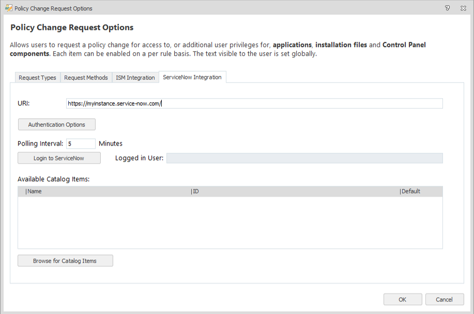Select the ServiceNow Integration tab
Image resolution: width=474 pixels, height=314 pixels.
point(192,77)
